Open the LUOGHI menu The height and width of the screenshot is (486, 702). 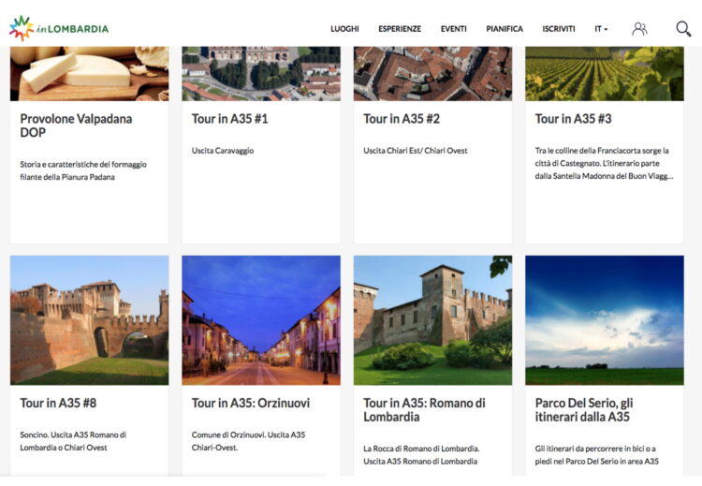344,29
